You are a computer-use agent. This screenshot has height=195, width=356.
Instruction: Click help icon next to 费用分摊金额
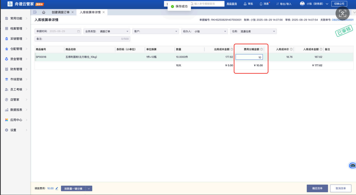pyautogui.click(x=262, y=50)
